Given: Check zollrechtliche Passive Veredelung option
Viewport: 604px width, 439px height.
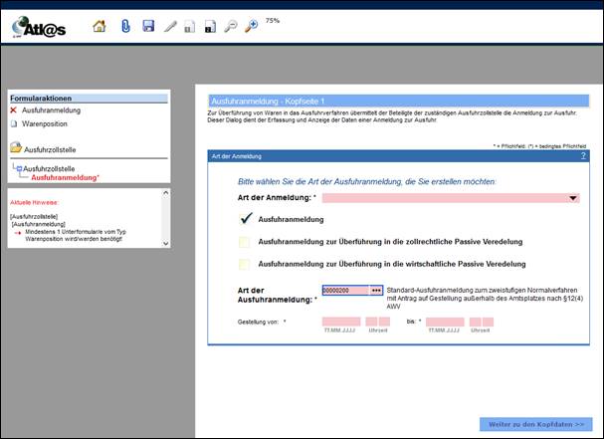Looking at the screenshot, I should tap(244, 242).
